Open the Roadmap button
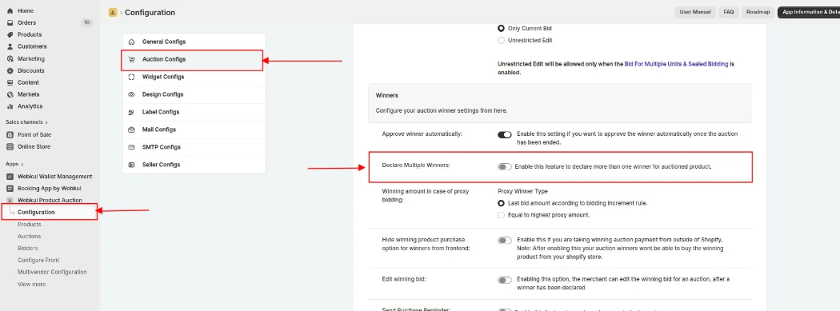Screen dimensions: 840x311 click(x=758, y=12)
